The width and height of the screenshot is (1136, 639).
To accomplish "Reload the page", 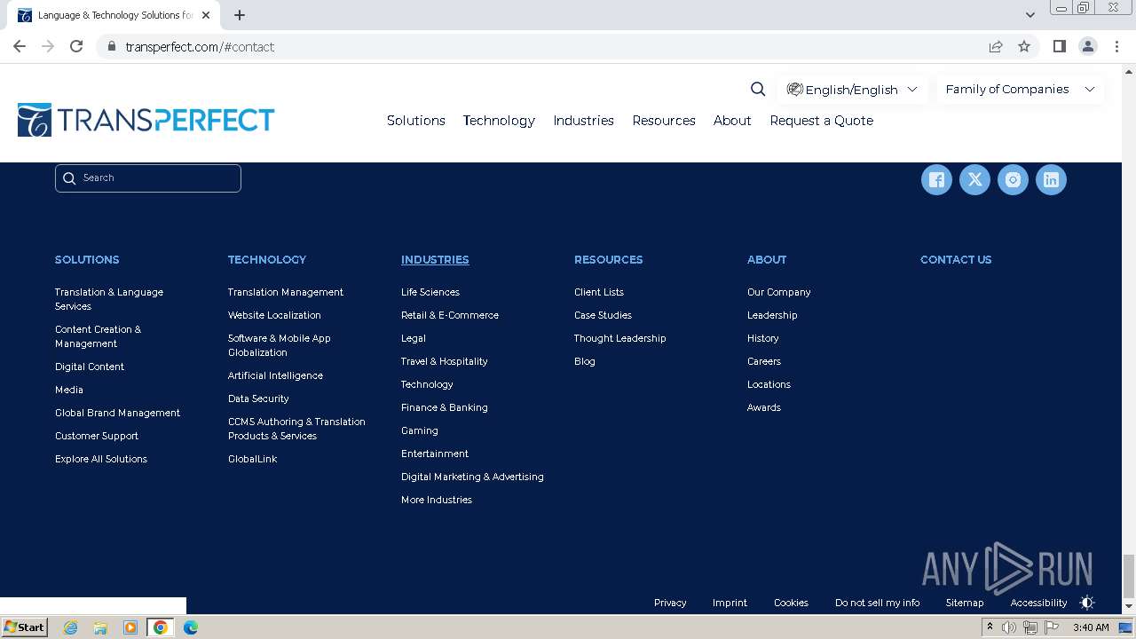I will (76, 46).
